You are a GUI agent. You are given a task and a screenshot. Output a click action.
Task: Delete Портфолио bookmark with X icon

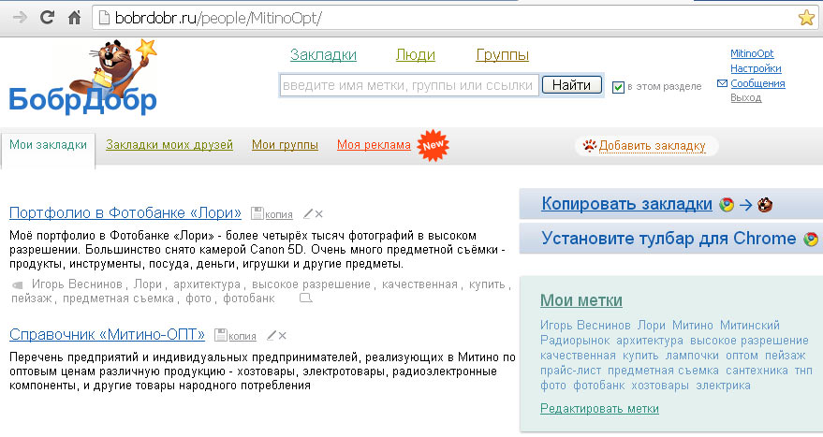click(318, 214)
